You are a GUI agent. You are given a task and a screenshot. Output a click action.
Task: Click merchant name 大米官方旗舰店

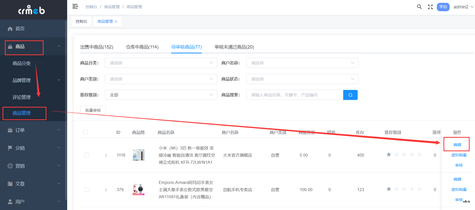238,155
